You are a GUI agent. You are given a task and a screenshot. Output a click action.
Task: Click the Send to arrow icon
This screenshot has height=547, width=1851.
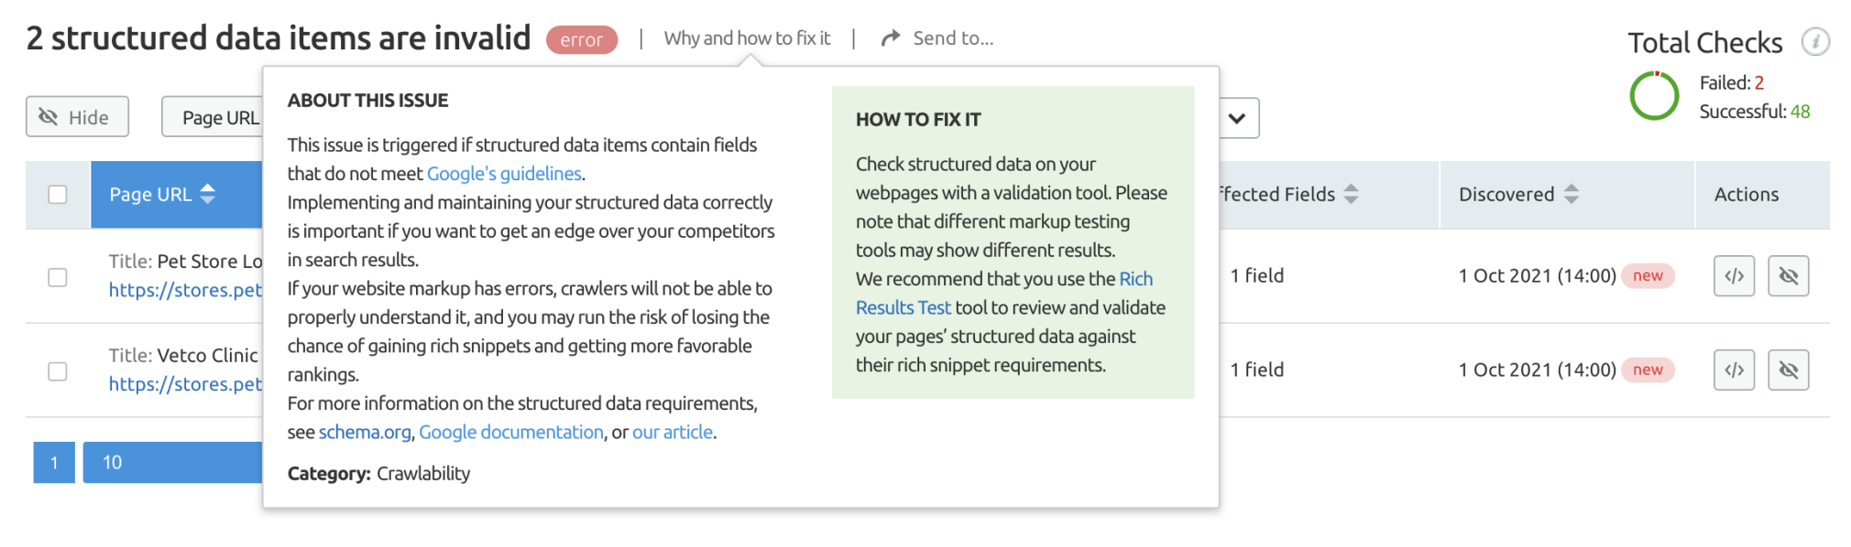pos(890,38)
